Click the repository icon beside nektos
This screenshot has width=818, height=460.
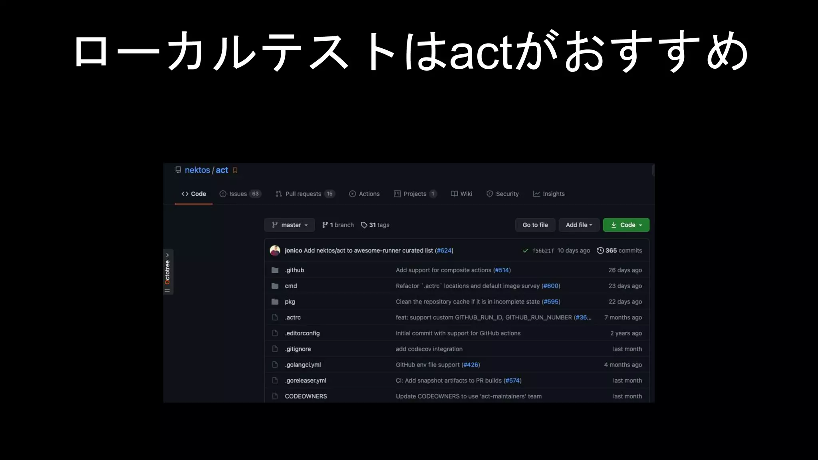[x=178, y=170]
